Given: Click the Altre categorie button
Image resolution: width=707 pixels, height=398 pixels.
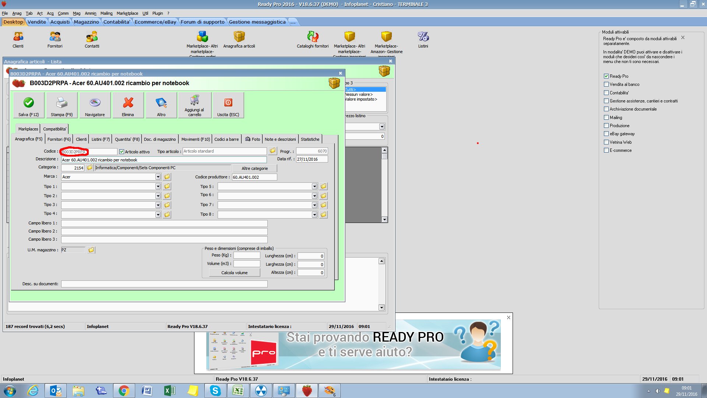Looking at the screenshot, I should [x=254, y=168].
